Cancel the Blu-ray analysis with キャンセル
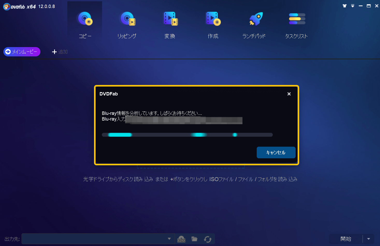380x246 pixels. pyautogui.click(x=276, y=152)
